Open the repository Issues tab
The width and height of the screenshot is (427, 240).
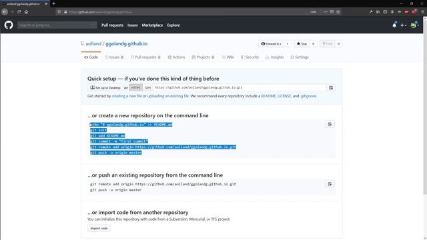point(114,57)
